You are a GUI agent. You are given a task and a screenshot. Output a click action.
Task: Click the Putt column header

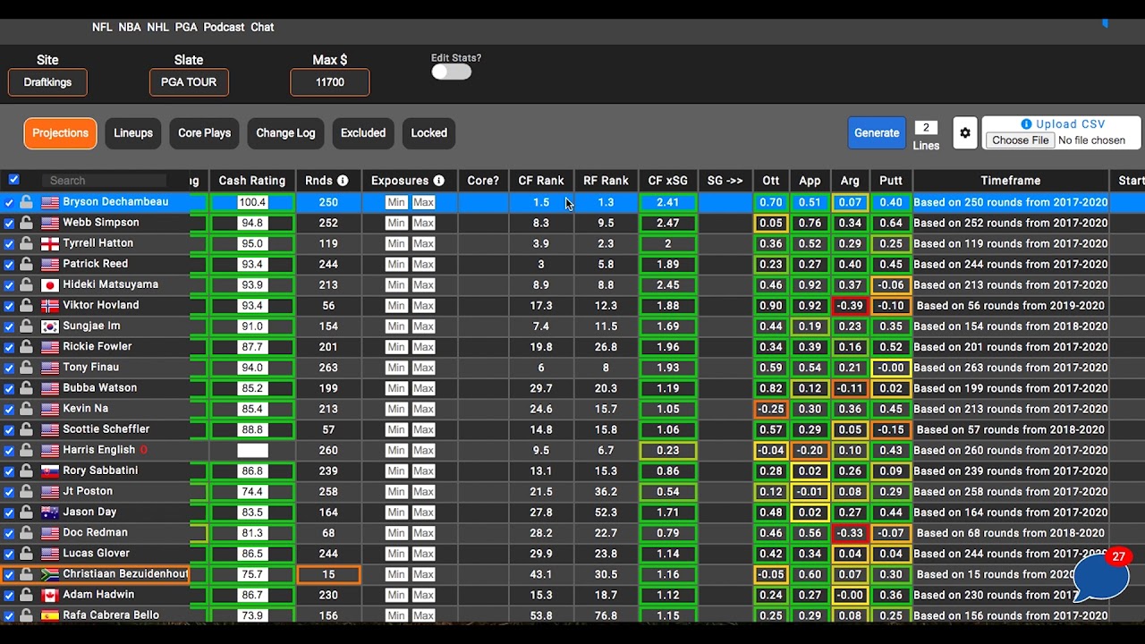pos(891,181)
